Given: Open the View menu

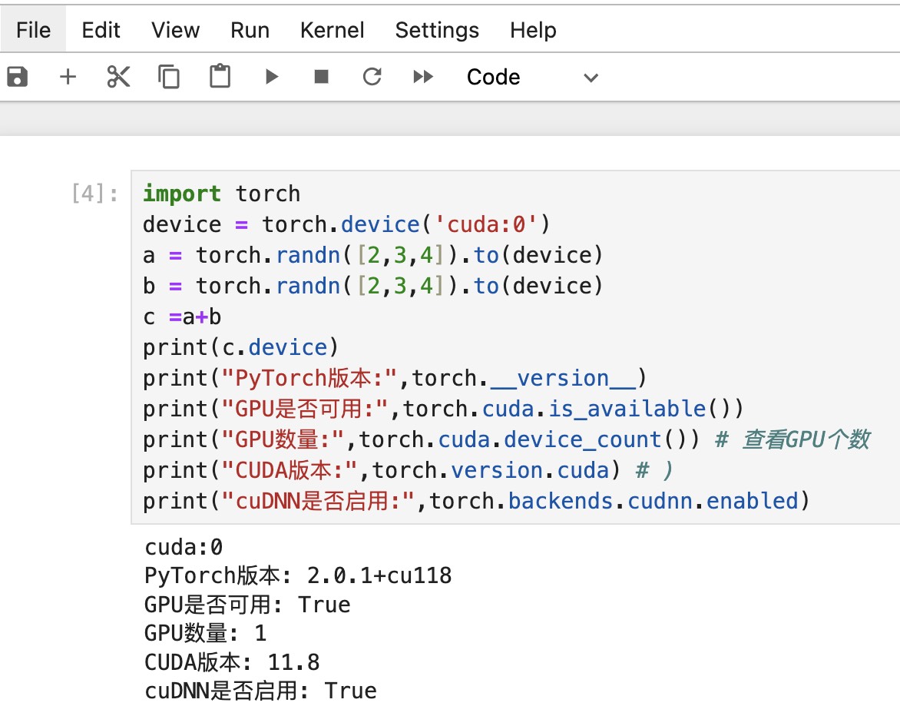Looking at the screenshot, I should click(176, 30).
